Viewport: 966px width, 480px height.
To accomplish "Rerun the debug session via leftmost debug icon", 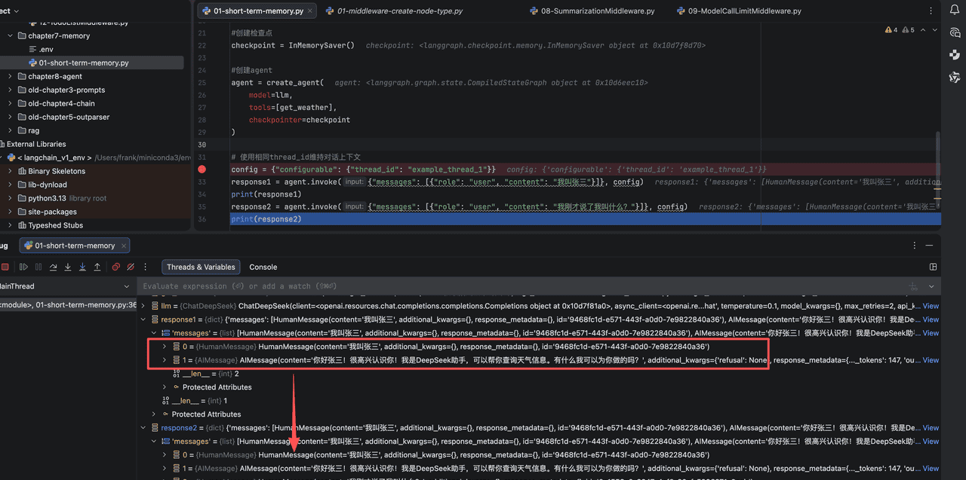I will (6, 268).
